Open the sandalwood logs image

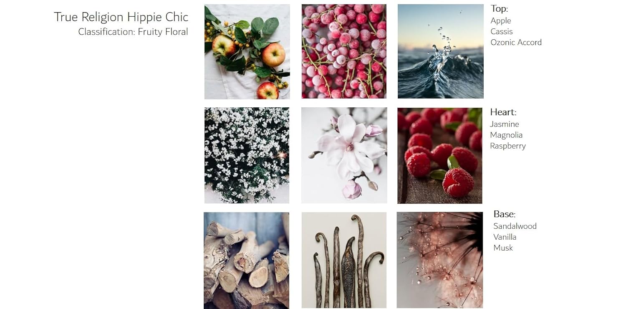tap(246, 261)
